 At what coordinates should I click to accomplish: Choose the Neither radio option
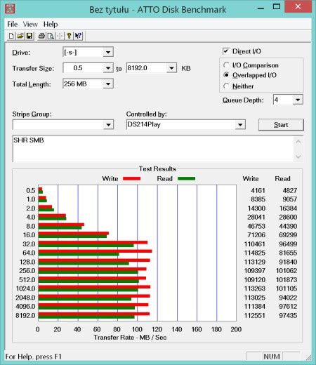click(226, 86)
